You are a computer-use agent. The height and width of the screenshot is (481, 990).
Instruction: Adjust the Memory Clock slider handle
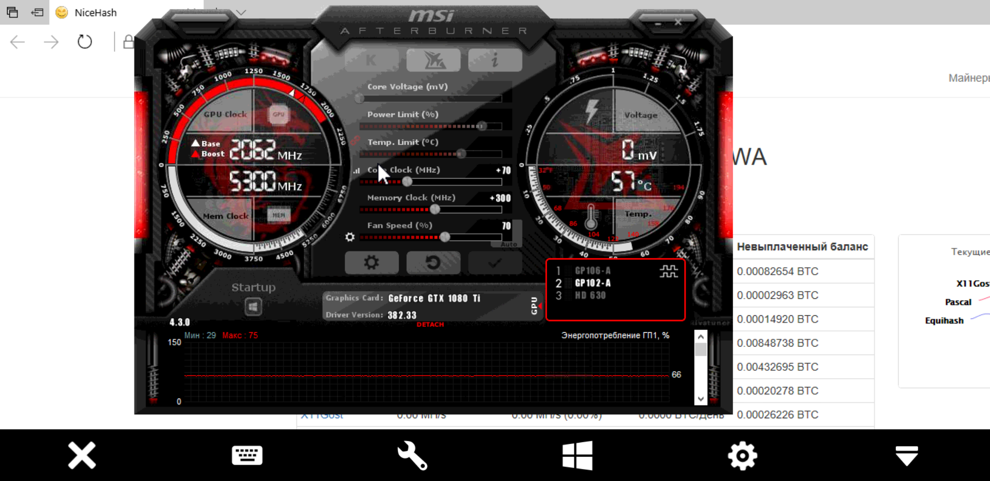coord(435,209)
